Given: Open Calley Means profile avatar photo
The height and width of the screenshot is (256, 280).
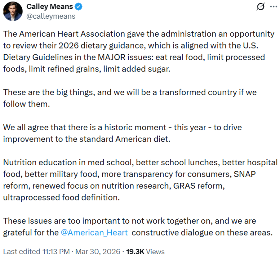Looking at the screenshot, I should pyautogui.click(x=13, y=11).
